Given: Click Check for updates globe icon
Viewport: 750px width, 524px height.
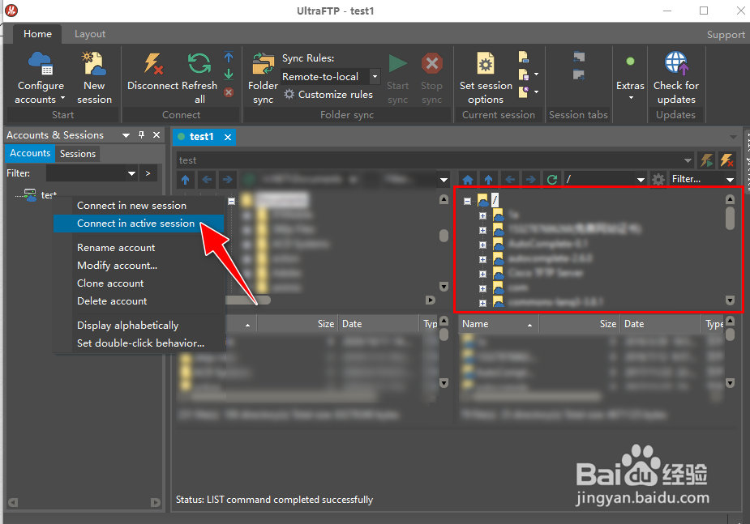Looking at the screenshot, I should pyautogui.click(x=676, y=63).
